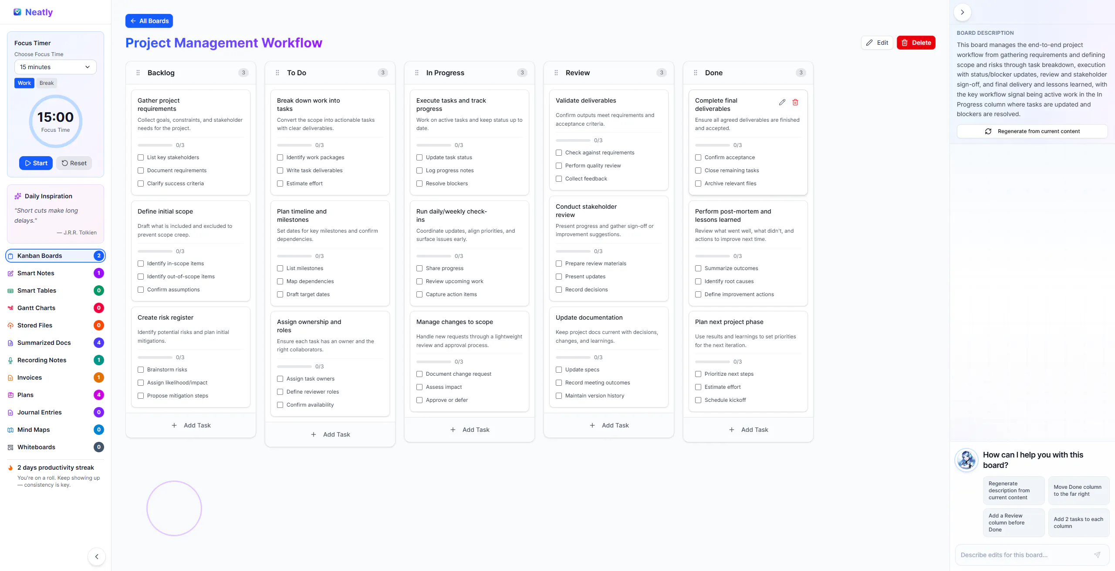The width and height of the screenshot is (1115, 571).
Task: Check the Identify work packages subtask
Action: click(280, 157)
